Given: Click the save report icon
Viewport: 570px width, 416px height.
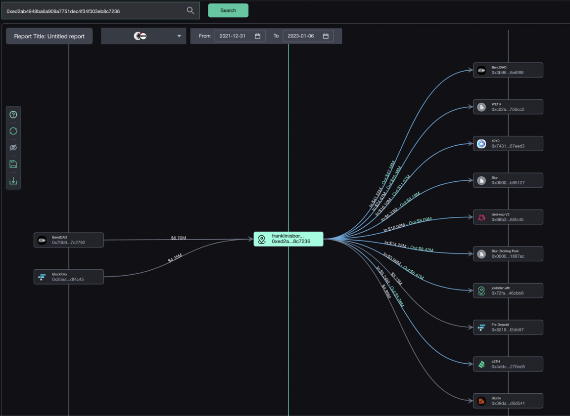Looking at the screenshot, I should [13, 164].
